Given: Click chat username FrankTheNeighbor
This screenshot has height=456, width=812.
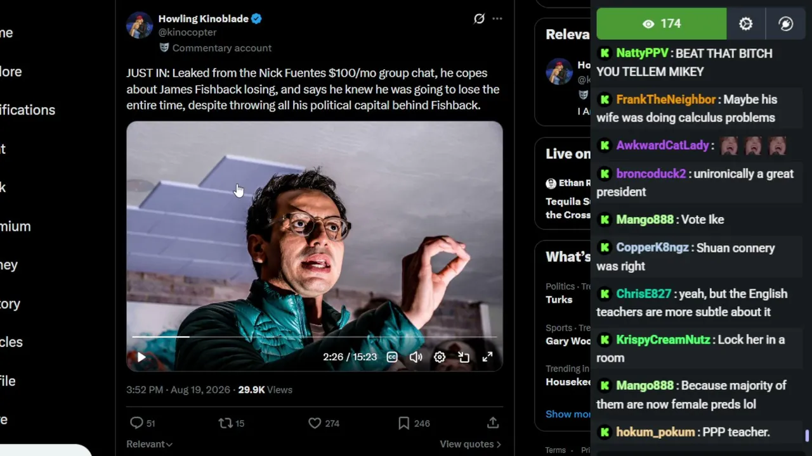Looking at the screenshot, I should pyautogui.click(x=666, y=99).
